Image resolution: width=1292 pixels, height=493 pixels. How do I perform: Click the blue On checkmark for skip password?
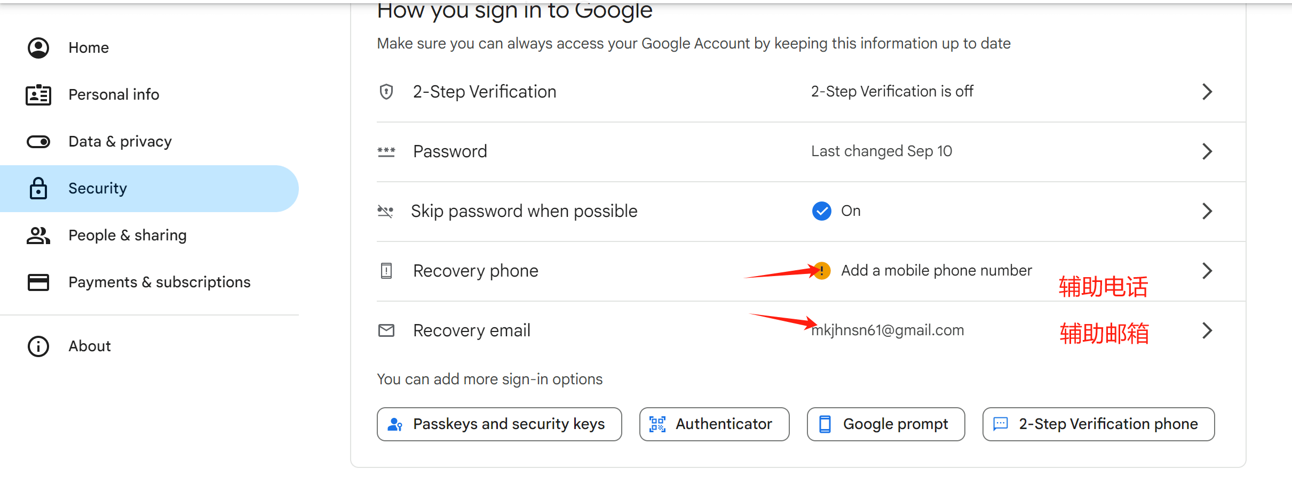pyautogui.click(x=822, y=211)
